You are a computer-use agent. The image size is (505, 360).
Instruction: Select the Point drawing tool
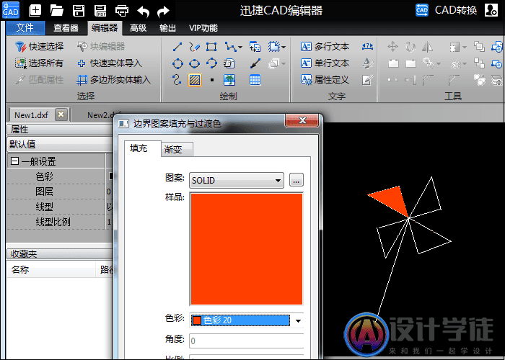click(211, 80)
